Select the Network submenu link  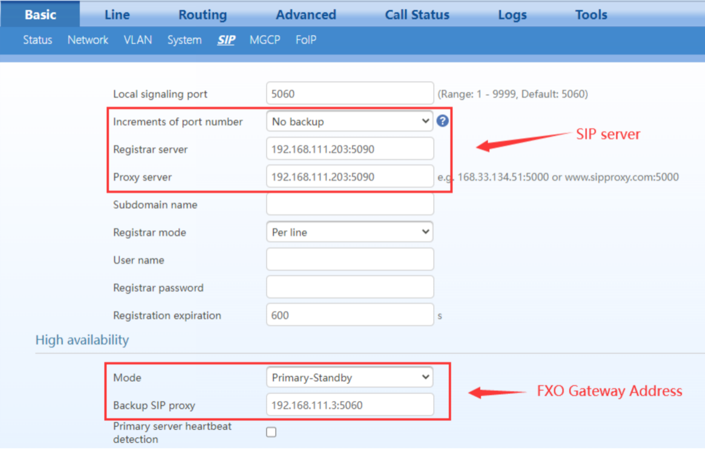pos(88,40)
